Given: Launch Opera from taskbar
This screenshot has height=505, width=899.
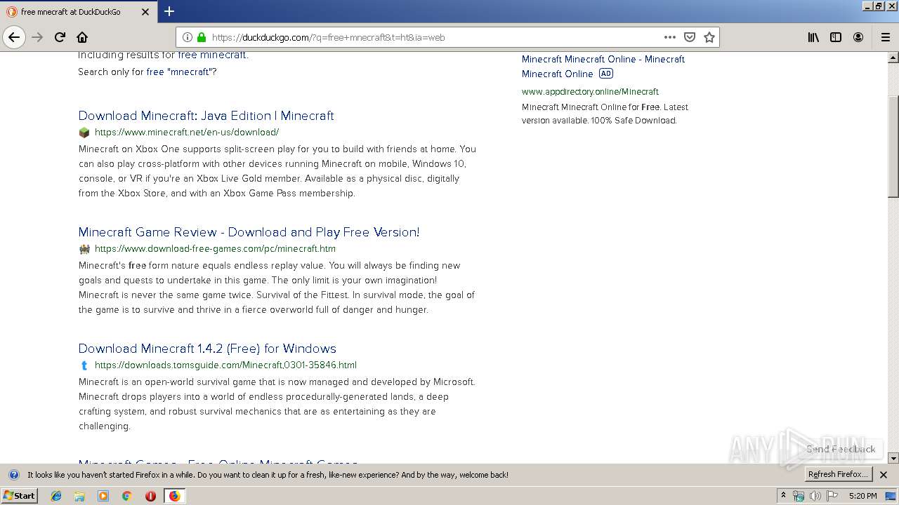Looking at the screenshot, I should 150,496.
